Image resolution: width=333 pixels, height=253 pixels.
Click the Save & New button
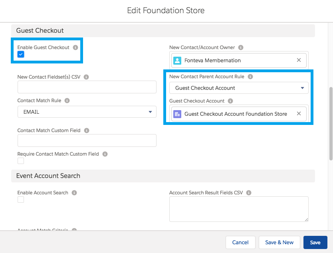tap(279, 242)
